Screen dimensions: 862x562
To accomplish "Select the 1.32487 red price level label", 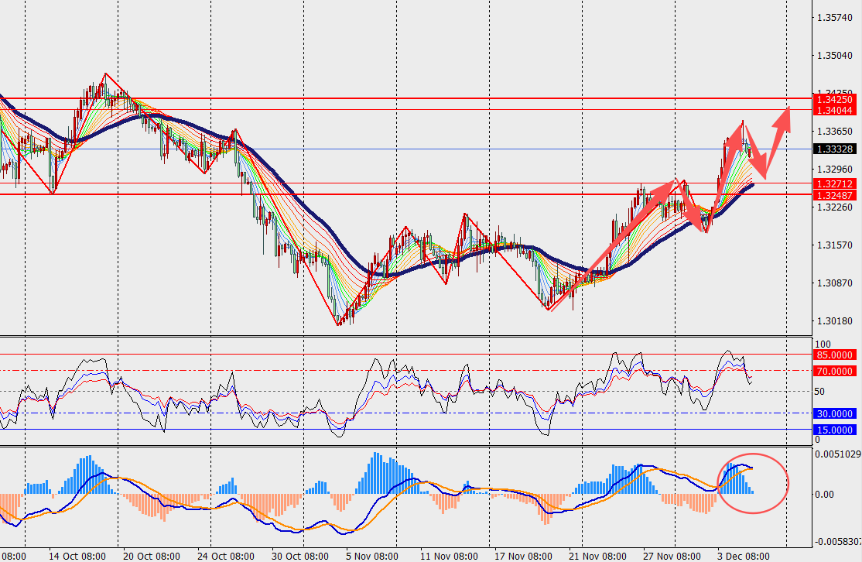I will click(x=835, y=195).
